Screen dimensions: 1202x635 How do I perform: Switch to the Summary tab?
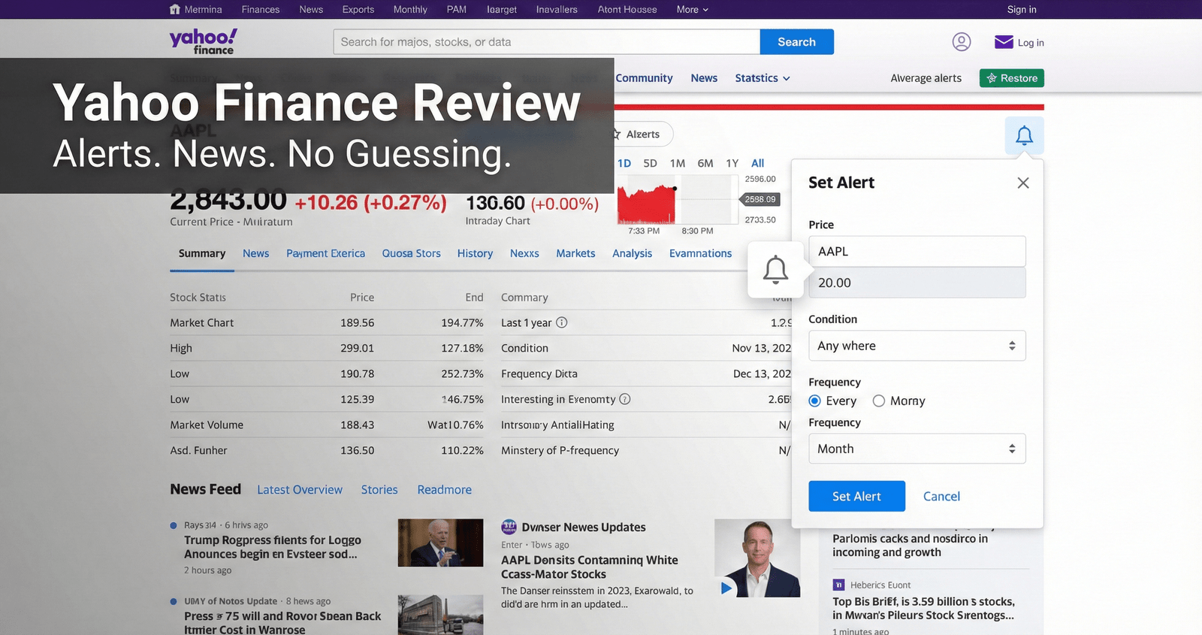click(x=202, y=253)
